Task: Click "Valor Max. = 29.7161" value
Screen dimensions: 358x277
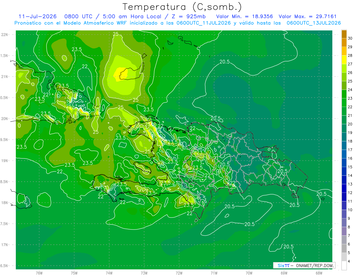Action: tap(307, 17)
